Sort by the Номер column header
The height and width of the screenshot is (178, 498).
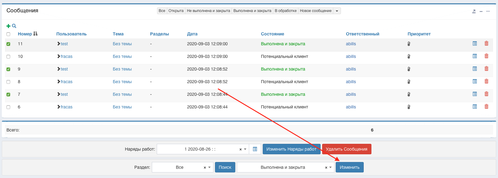(x=25, y=34)
